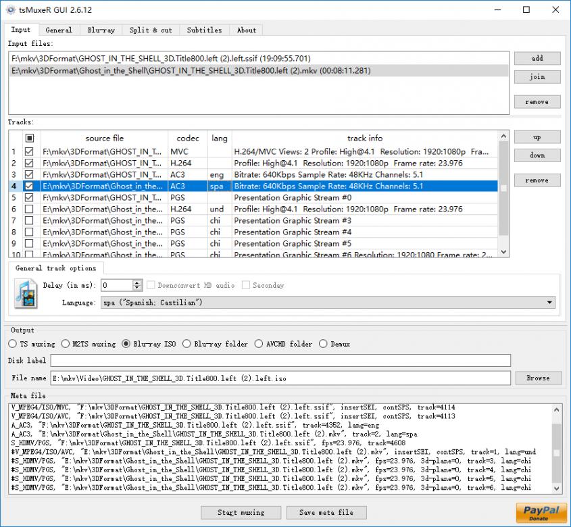Open the Split & cut tab

[151, 30]
